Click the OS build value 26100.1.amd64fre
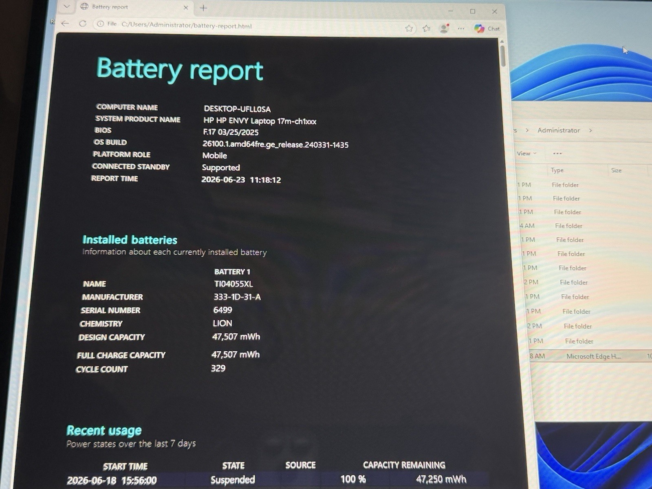The width and height of the screenshot is (652, 489). [x=275, y=144]
